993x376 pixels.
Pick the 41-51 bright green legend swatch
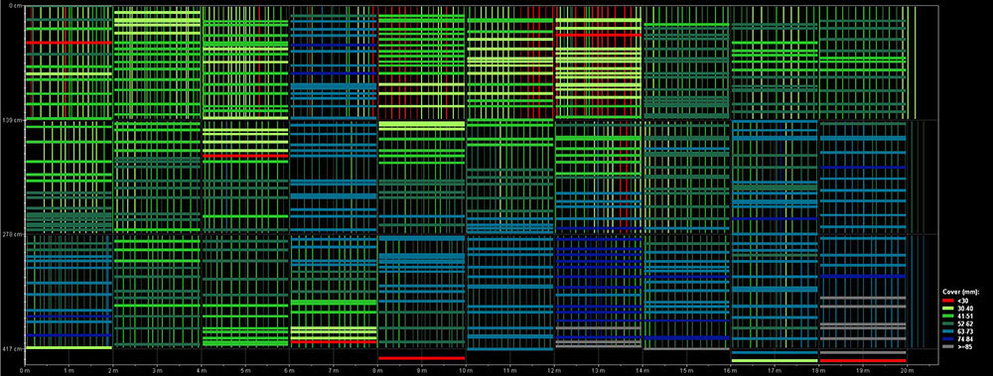click(948, 315)
